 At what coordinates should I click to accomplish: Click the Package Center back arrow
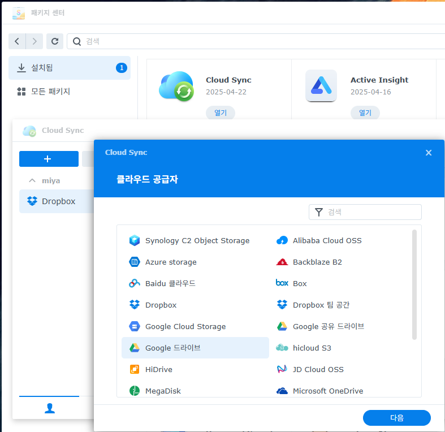pyautogui.click(x=17, y=41)
